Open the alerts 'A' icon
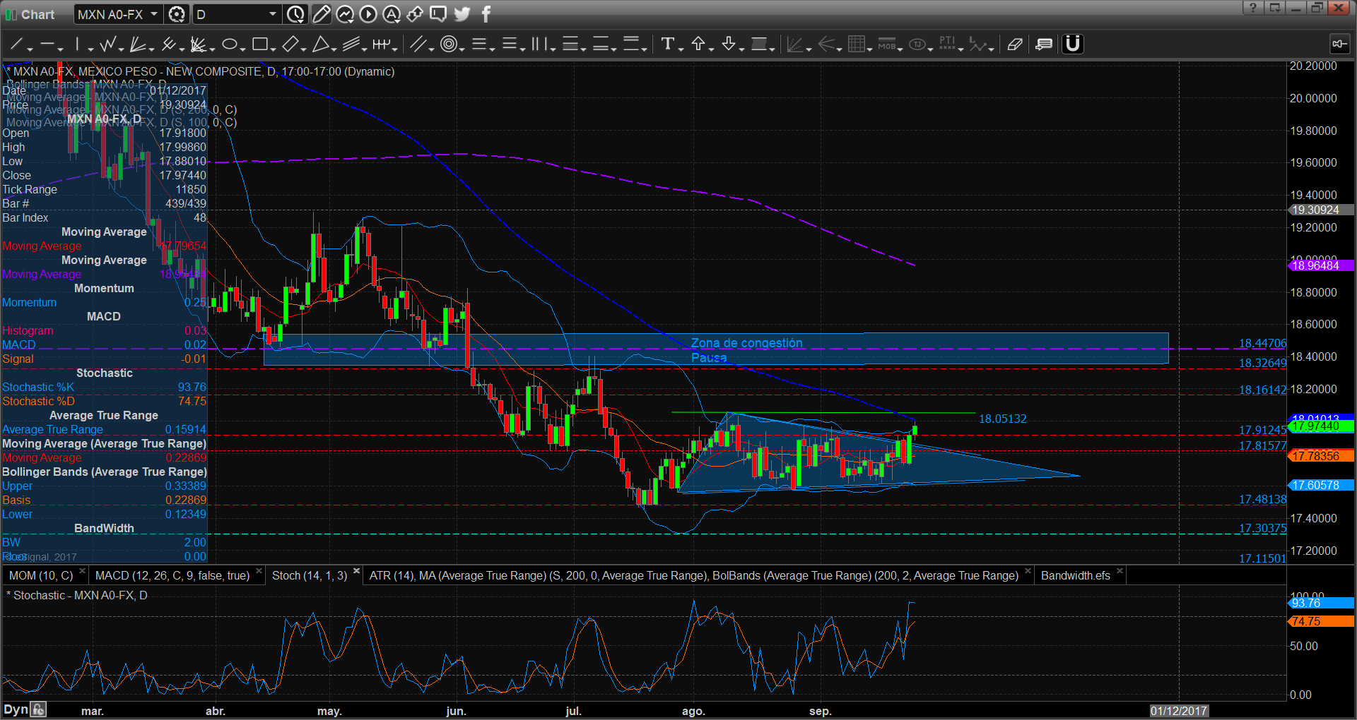 (392, 14)
